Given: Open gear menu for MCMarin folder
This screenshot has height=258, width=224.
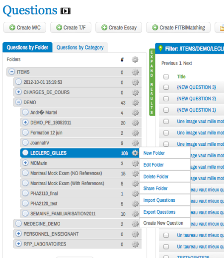Looking at the screenshot, I should pos(135,163).
